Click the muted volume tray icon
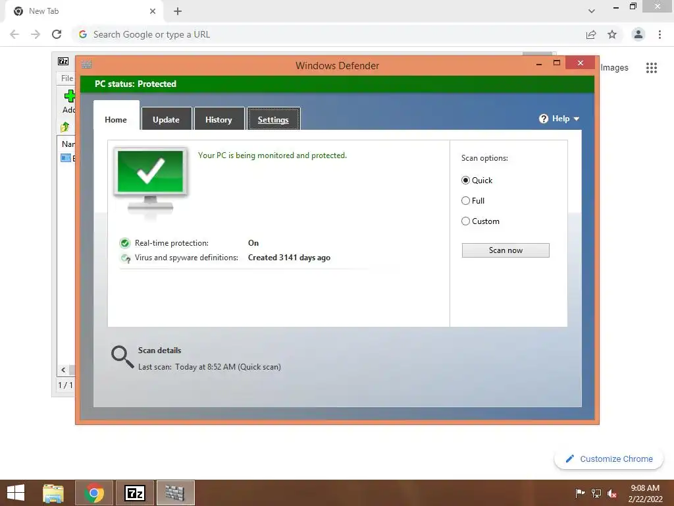This screenshot has width=674, height=506. pos(612,493)
